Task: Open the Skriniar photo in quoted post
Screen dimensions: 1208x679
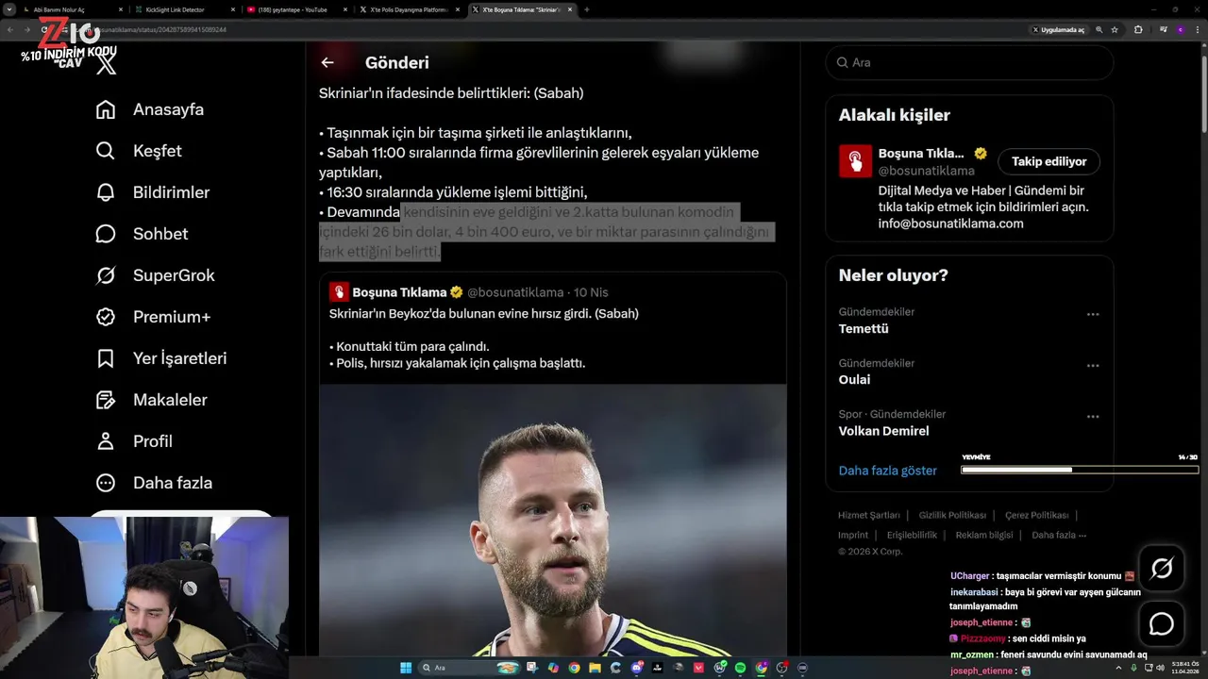Action: click(x=553, y=520)
